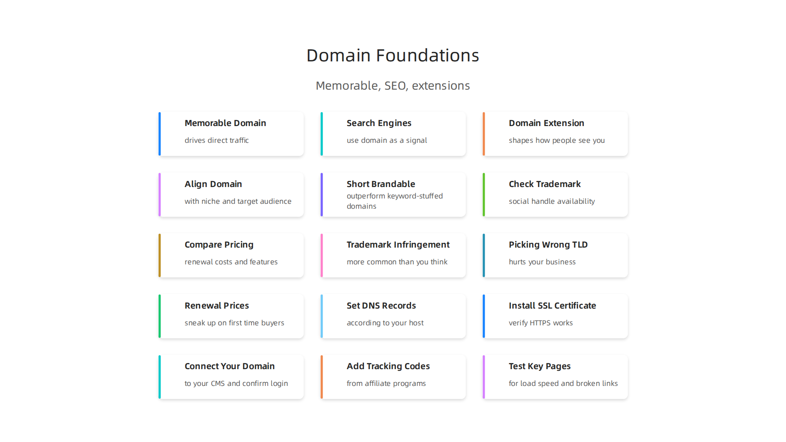Click the text social handle availability
Screen dimensions: 786x442
click(551, 201)
